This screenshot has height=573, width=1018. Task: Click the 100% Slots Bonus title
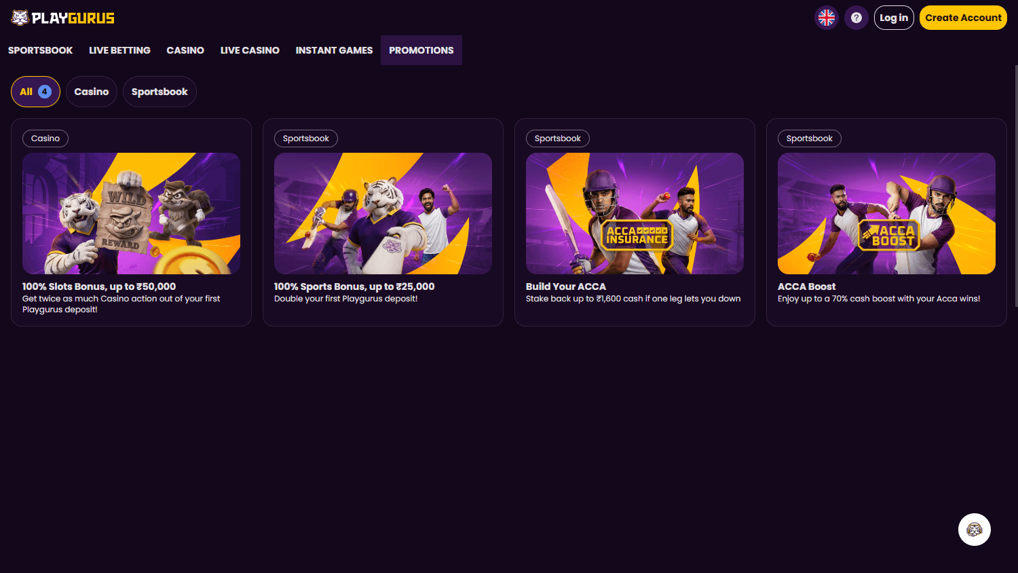[x=99, y=286]
